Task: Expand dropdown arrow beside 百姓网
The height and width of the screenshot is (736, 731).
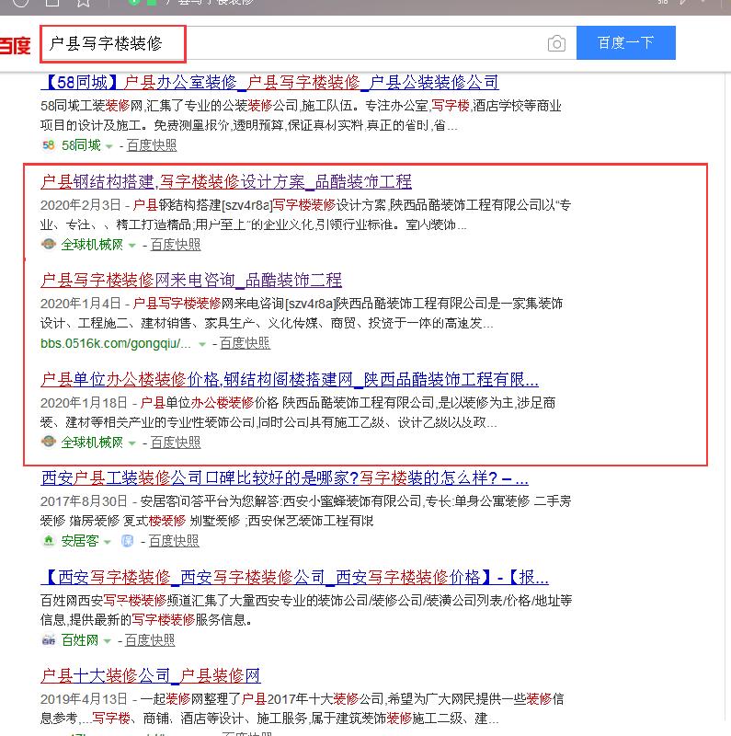Action: [107, 641]
